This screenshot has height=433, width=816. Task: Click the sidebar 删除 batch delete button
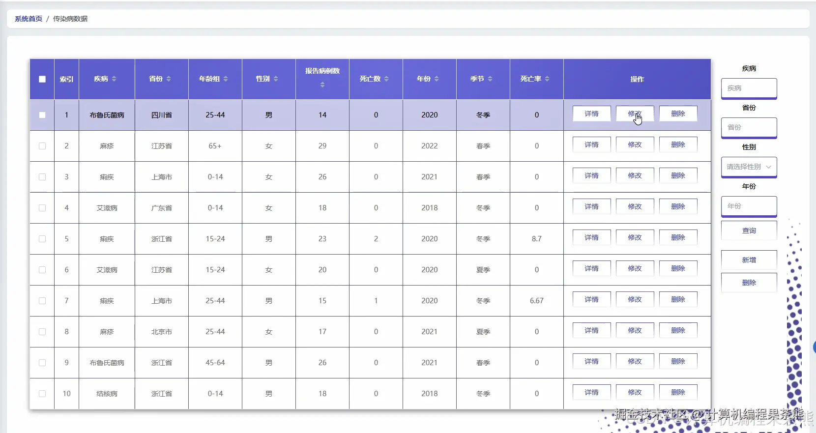click(x=749, y=283)
